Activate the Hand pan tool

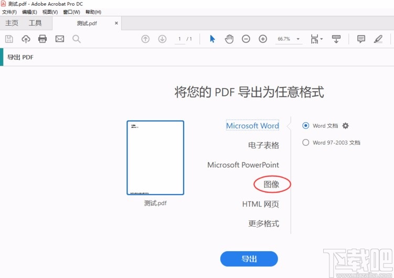pyautogui.click(x=229, y=39)
